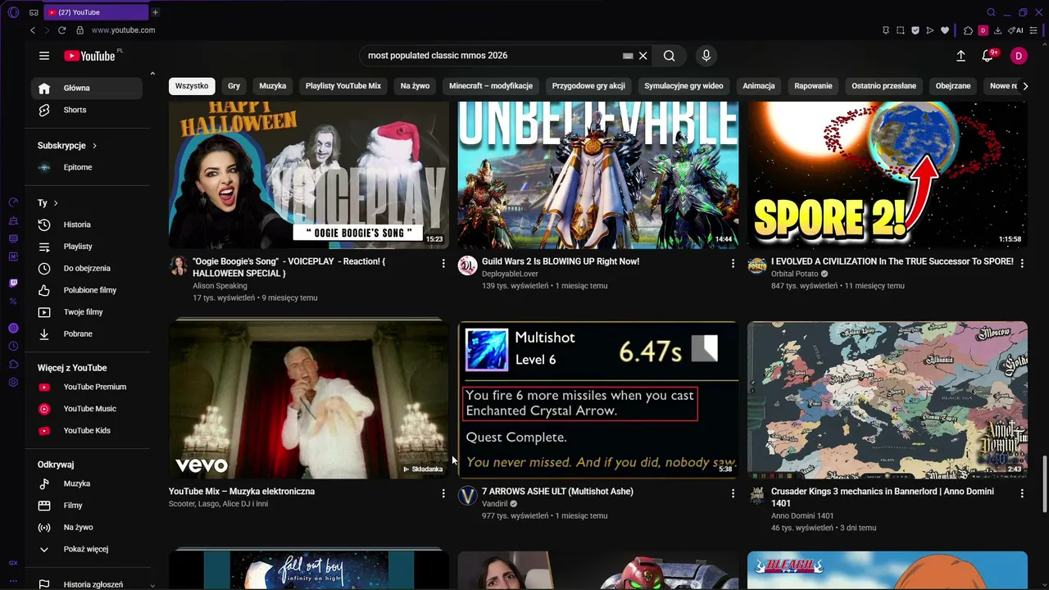
Task: Click the magnifier search button
Action: point(670,56)
